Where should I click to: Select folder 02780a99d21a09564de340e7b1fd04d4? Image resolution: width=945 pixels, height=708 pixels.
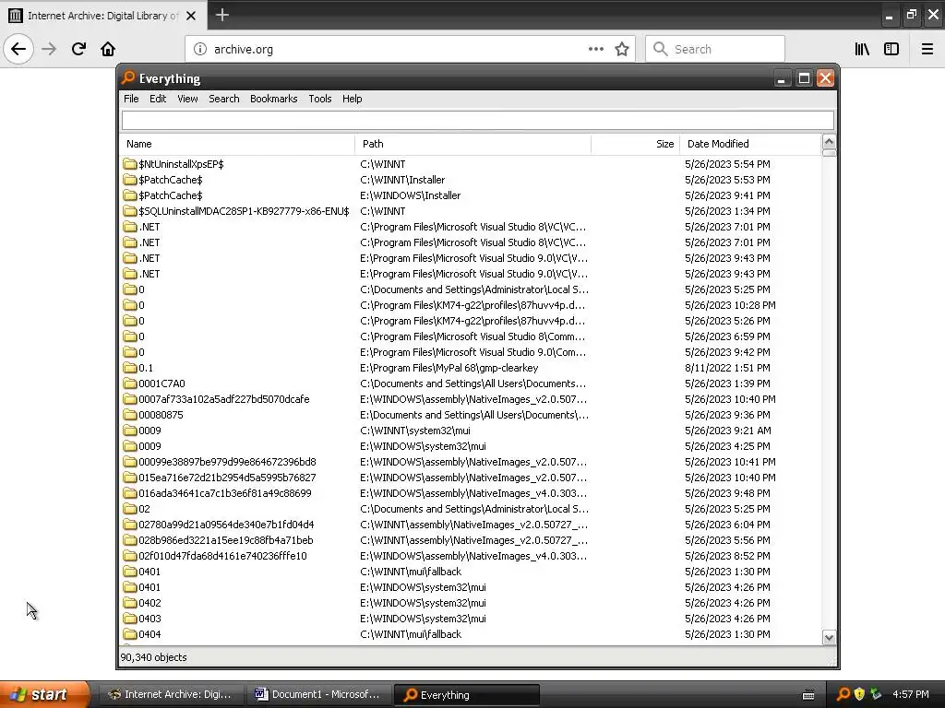[x=226, y=525]
